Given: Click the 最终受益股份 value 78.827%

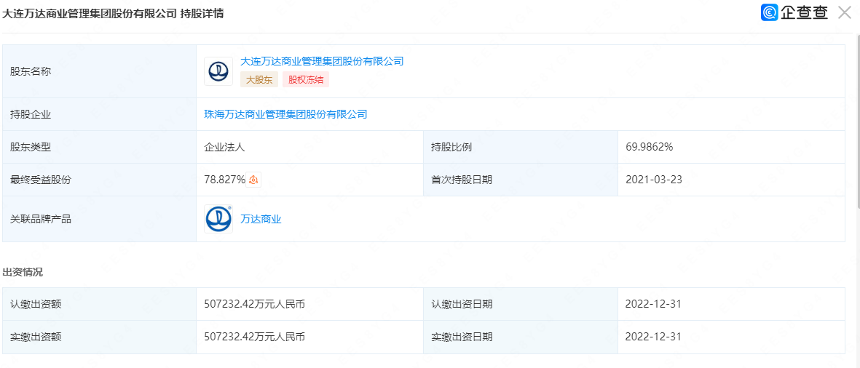Looking at the screenshot, I should [x=224, y=180].
